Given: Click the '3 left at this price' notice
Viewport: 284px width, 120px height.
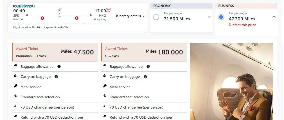Looking at the screenshot, I should pos(242,25).
